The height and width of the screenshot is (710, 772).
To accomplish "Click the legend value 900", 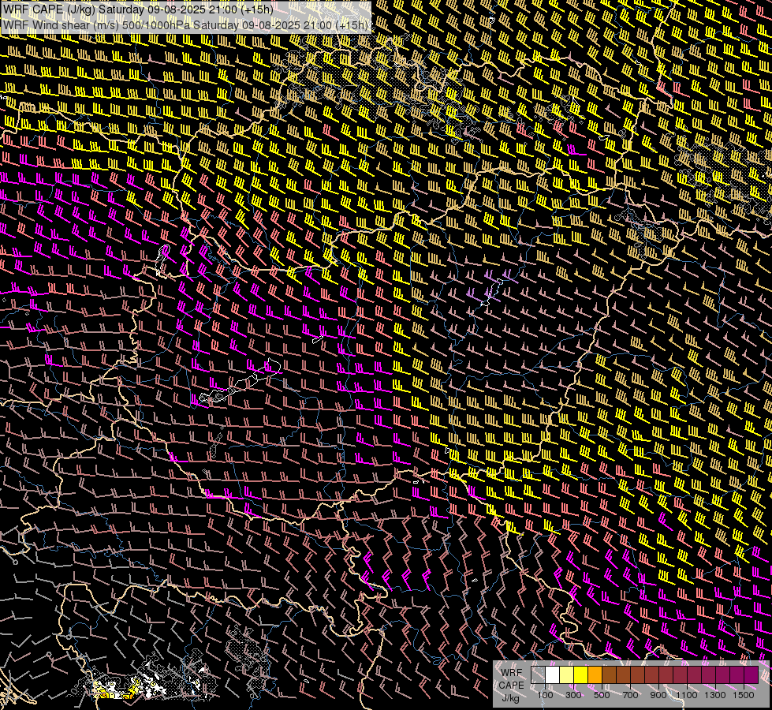I will coord(658,695).
